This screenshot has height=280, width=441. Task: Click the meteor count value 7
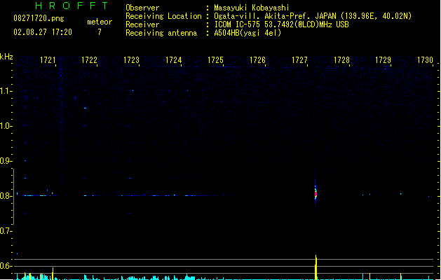tap(100, 32)
